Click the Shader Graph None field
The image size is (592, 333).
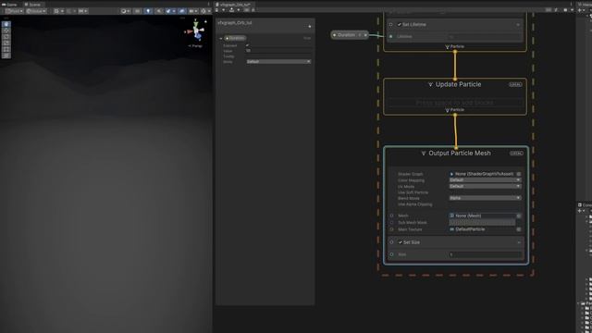(x=483, y=174)
